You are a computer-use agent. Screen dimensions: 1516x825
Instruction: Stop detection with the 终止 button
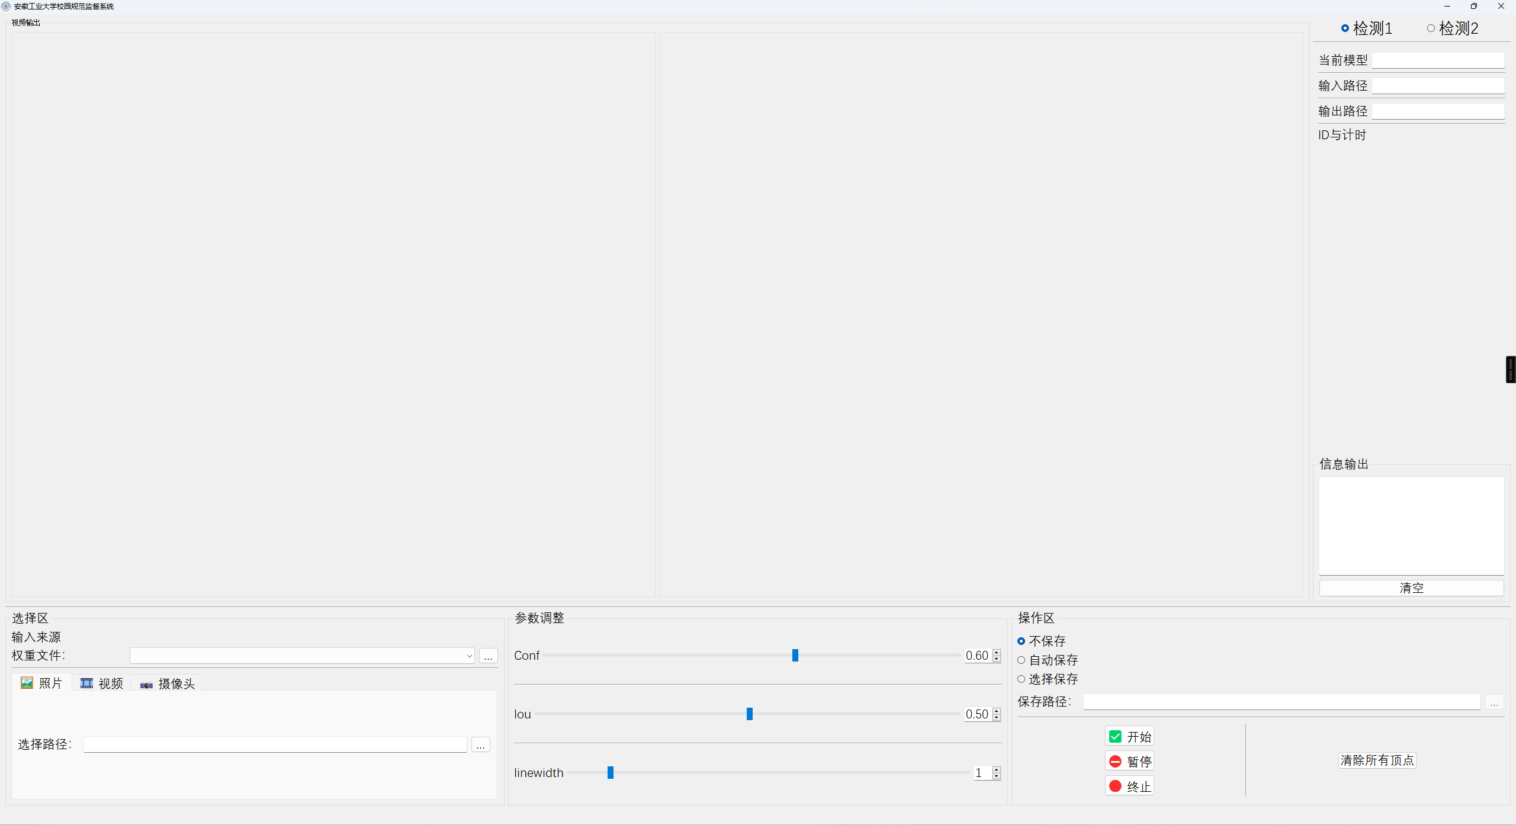pyautogui.click(x=1129, y=787)
